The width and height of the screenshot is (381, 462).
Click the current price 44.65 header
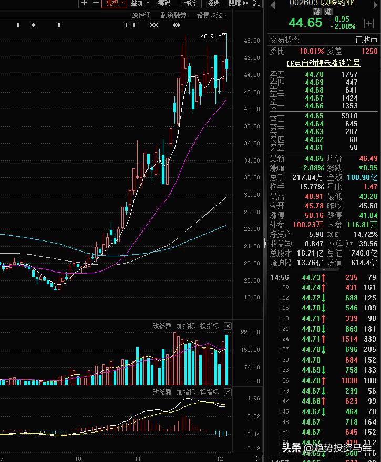(305, 23)
